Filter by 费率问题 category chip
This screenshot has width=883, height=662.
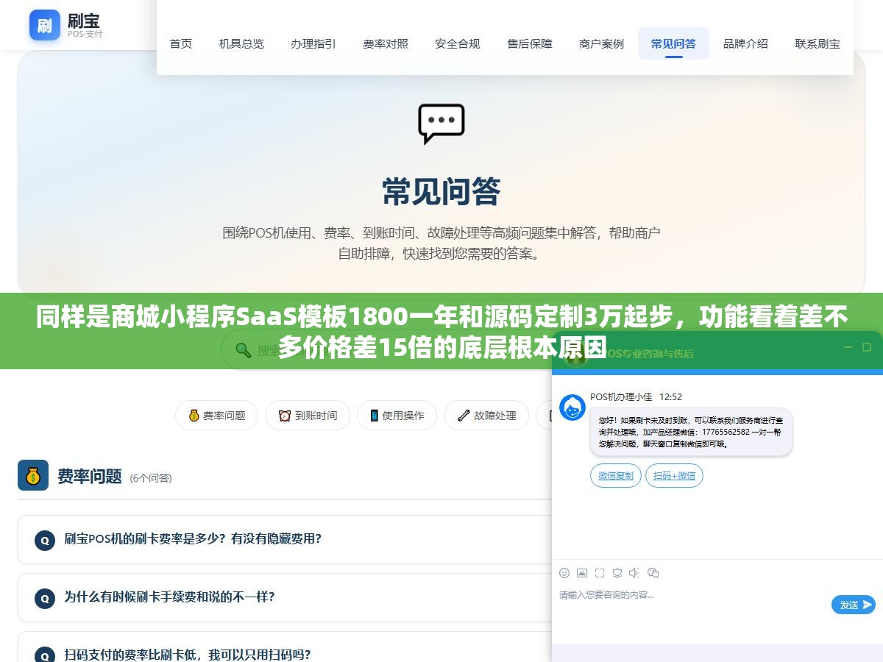click(x=216, y=416)
